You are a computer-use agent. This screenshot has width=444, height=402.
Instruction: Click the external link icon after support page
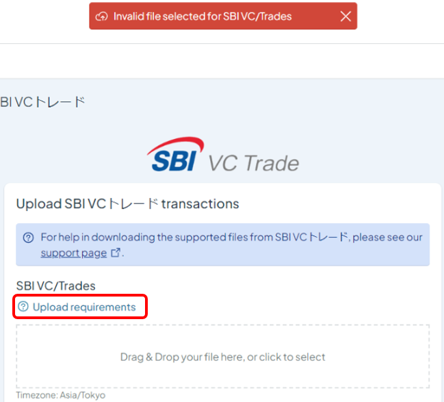(x=115, y=252)
